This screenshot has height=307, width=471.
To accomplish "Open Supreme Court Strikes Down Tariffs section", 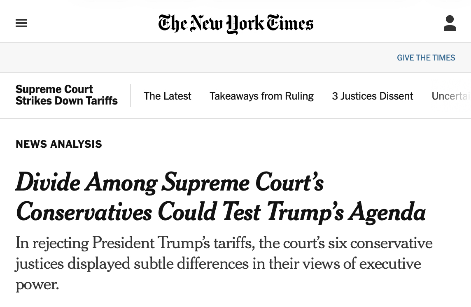I will tap(67, 95).
